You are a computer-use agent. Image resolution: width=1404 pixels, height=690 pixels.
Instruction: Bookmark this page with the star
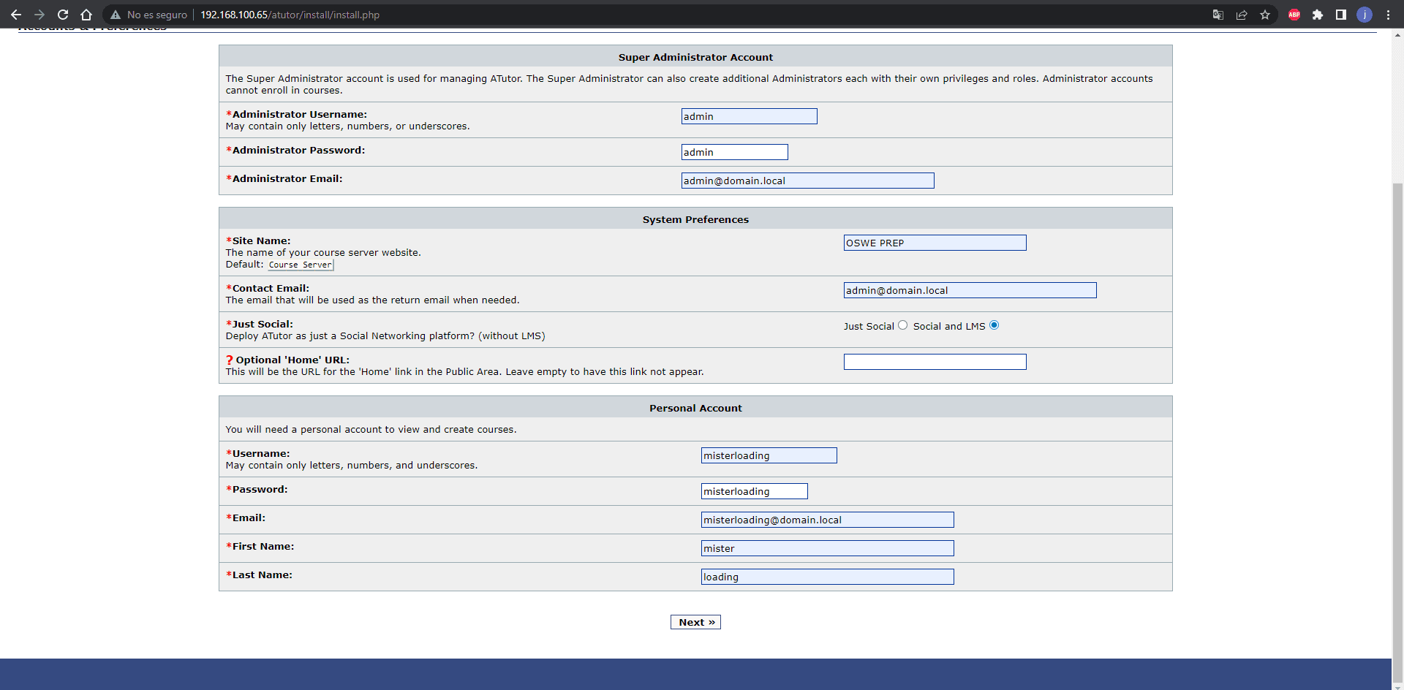pyautogui.click(x=1265, y=15)
